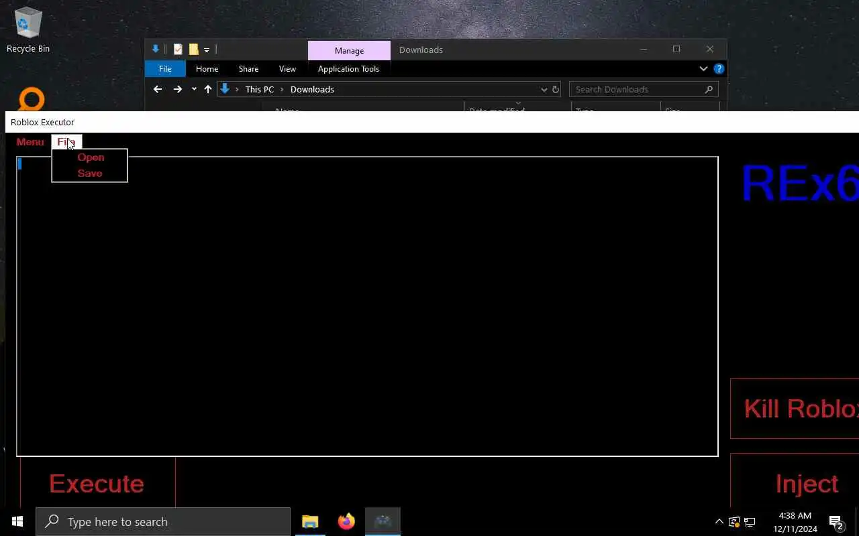Click Properties icon in Explorer quick access toolbar
Viewport: 859px width, 536px height.
178,50
